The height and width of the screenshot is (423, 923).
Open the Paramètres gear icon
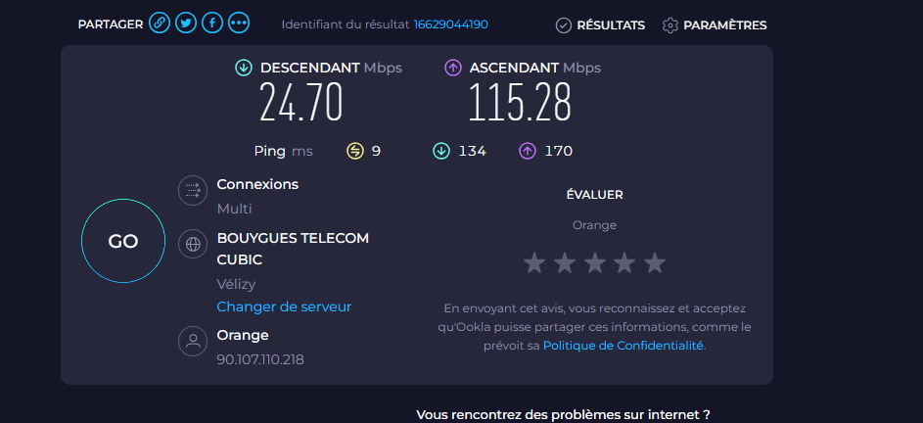670,25
